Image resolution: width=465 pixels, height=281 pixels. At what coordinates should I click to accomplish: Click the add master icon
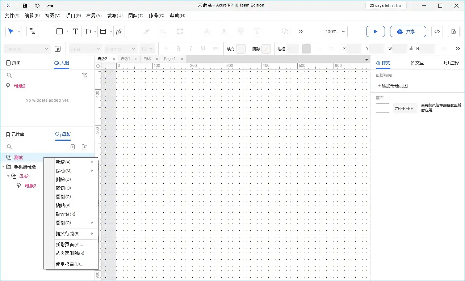pos(72,147)
